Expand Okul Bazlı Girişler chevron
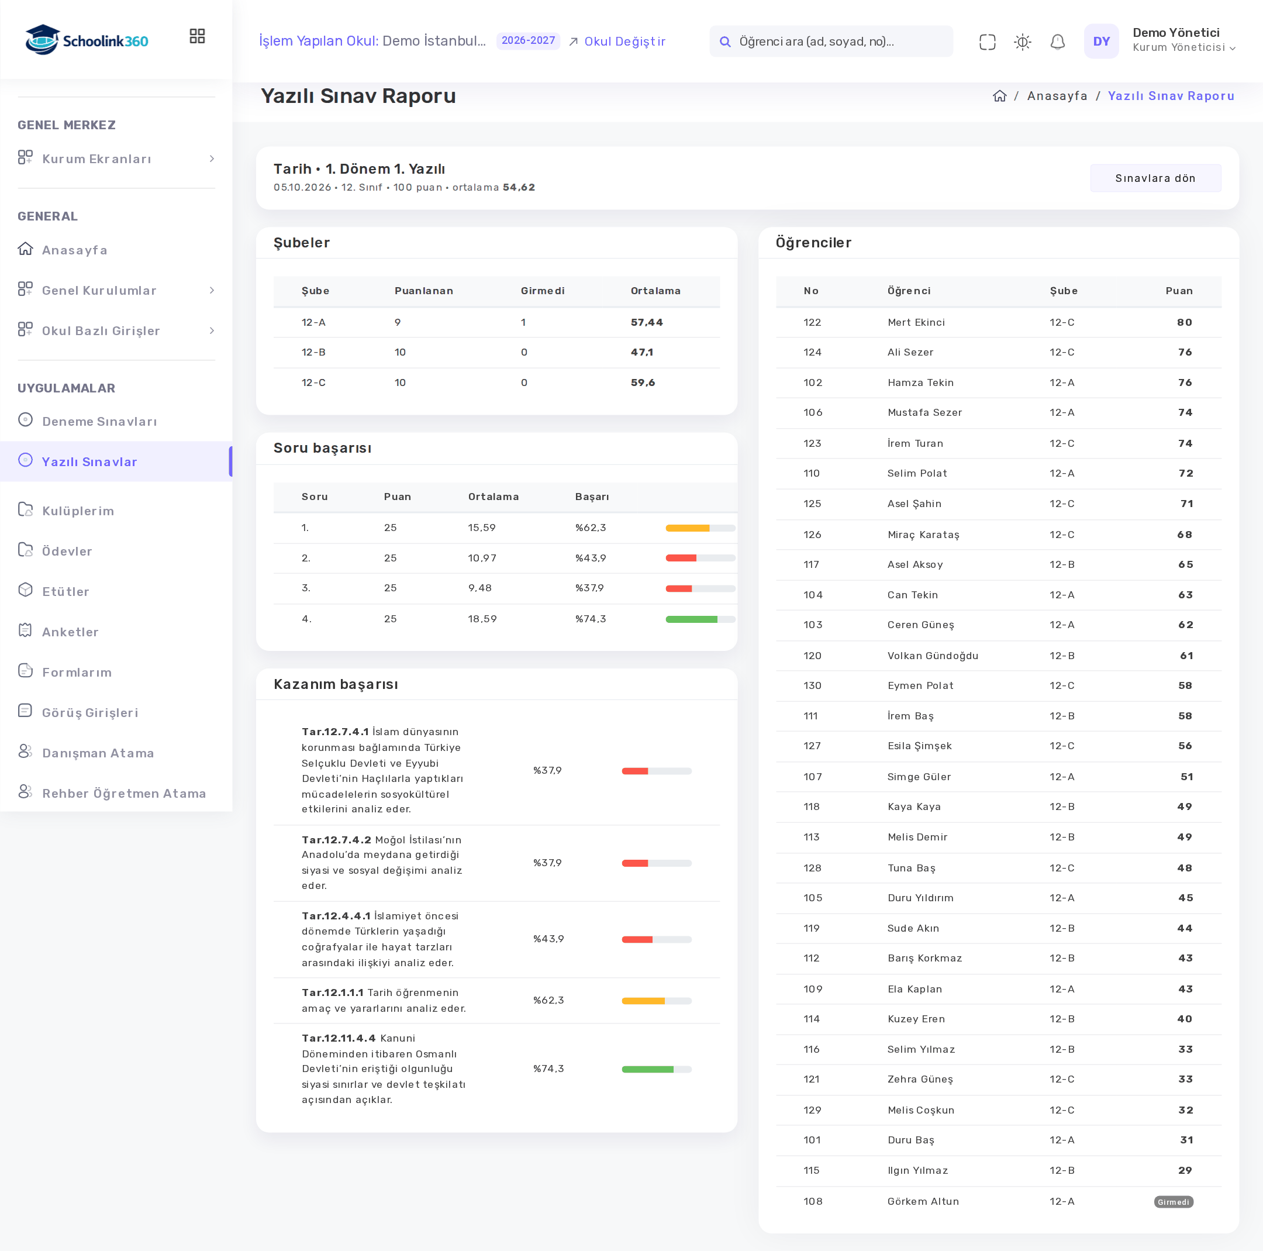1263x1251 pixels. (212, 331)
